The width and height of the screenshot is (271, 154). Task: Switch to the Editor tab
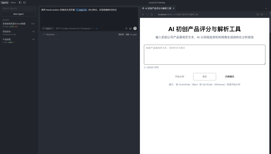13,2
